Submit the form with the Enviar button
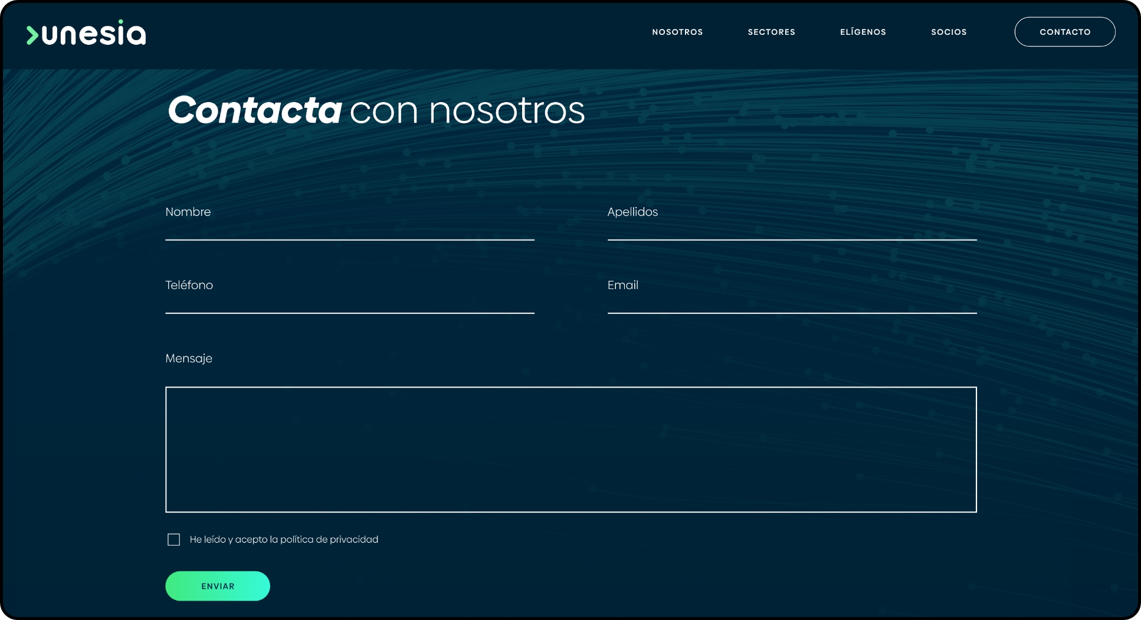1141x620 pixels. pos(217,586)
